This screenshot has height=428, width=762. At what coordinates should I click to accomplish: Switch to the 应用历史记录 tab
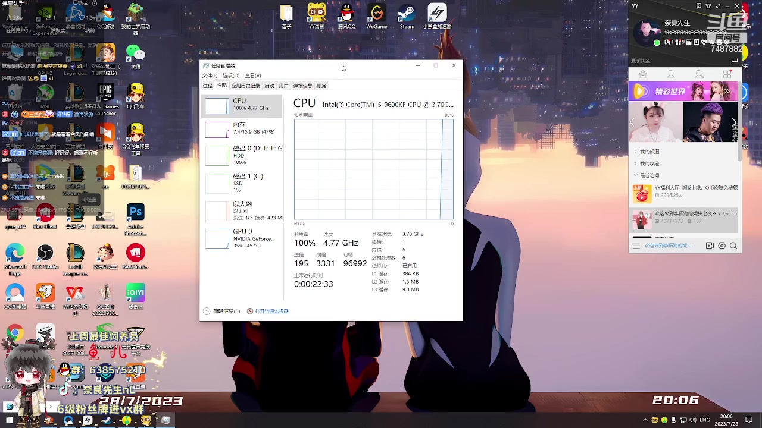[245, 86]
